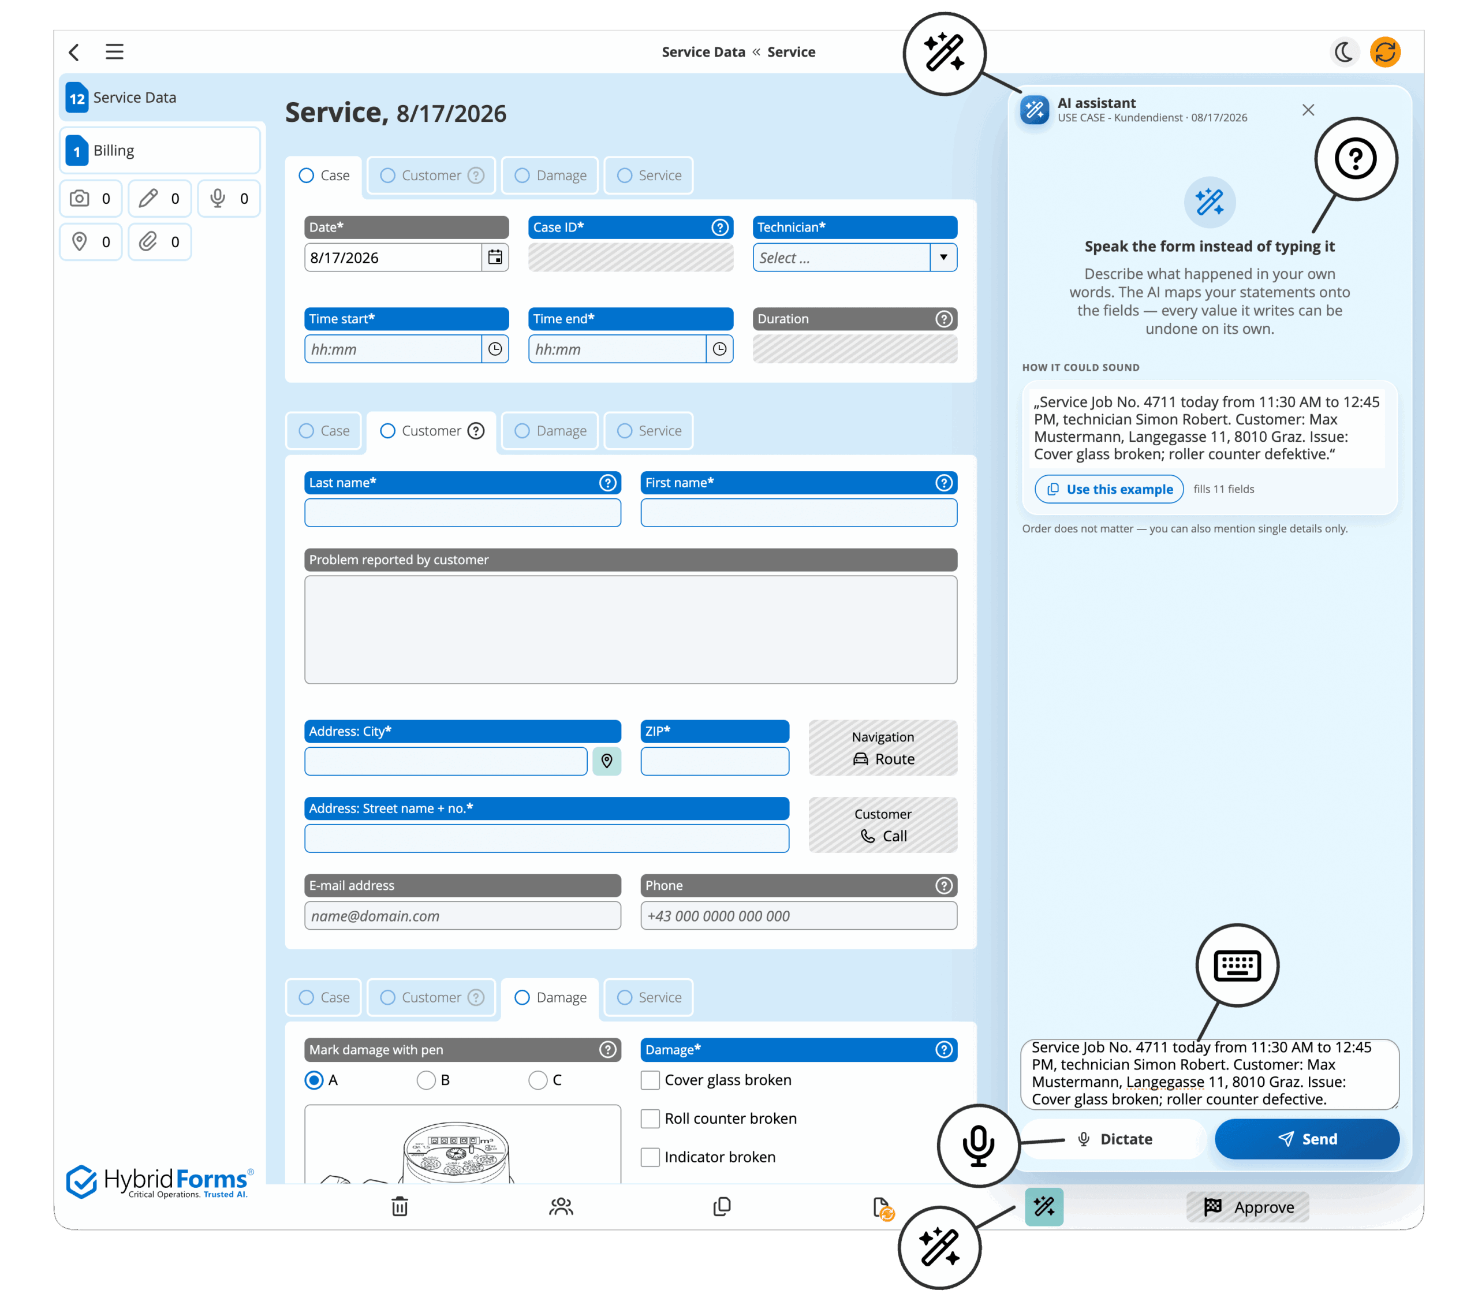Viewport: 1478px width, 1301px height.
Task: Click Customer Call button
Action: click(883, 825)
